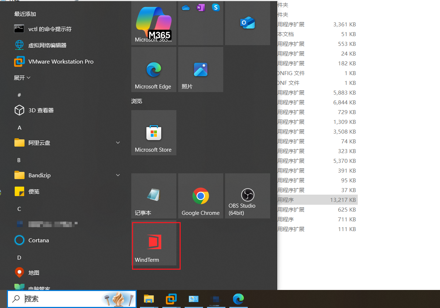Select Explorer row sized 111 KB

coord(317,229)
